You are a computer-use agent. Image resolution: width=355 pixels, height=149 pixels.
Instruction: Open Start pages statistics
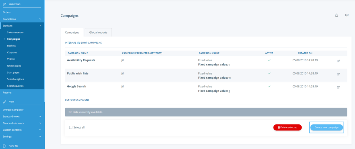13,72
